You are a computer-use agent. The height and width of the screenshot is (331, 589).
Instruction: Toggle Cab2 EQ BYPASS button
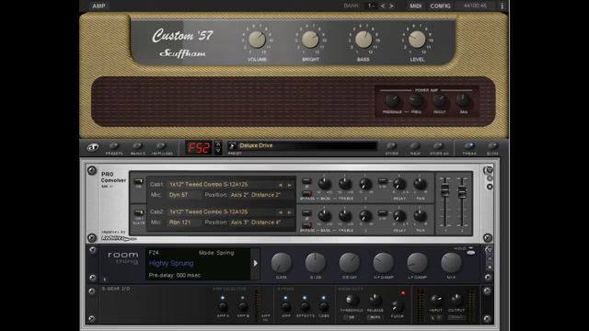pos(306,225)
